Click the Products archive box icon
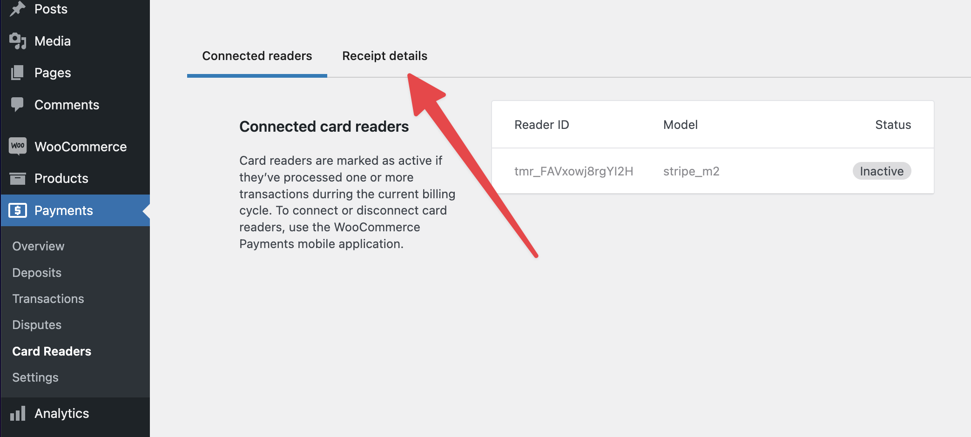971x437 pixels. click(x=18, y=178)
